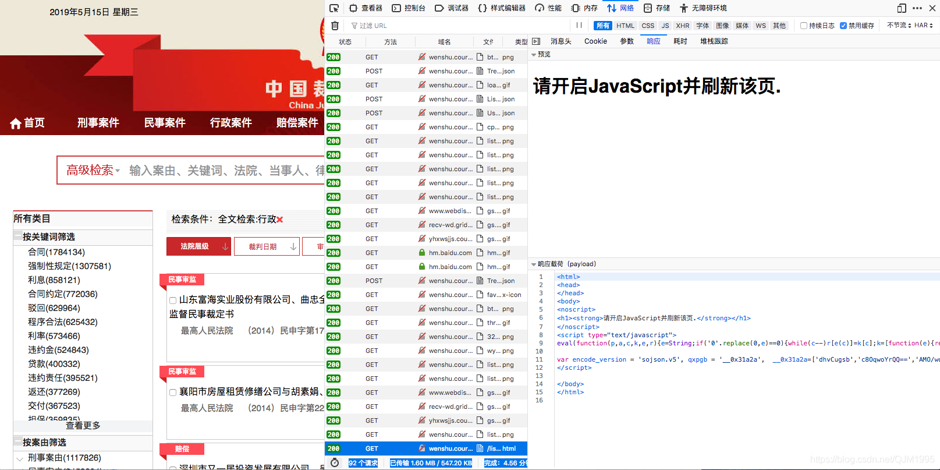Click the 赔偿案件 navigation link
This screenshot has width=940, height=470.
coord(297,123)
